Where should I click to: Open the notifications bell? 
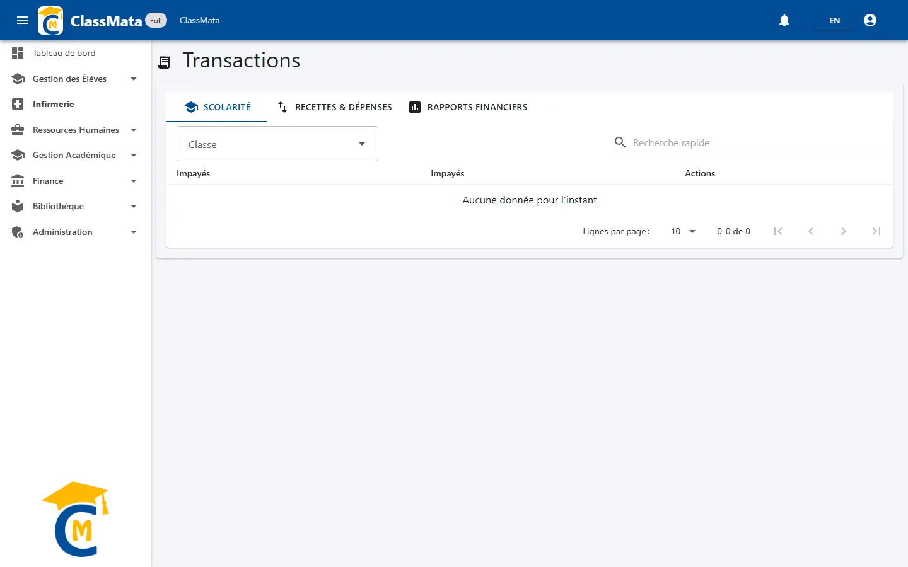tap(784, 20)
